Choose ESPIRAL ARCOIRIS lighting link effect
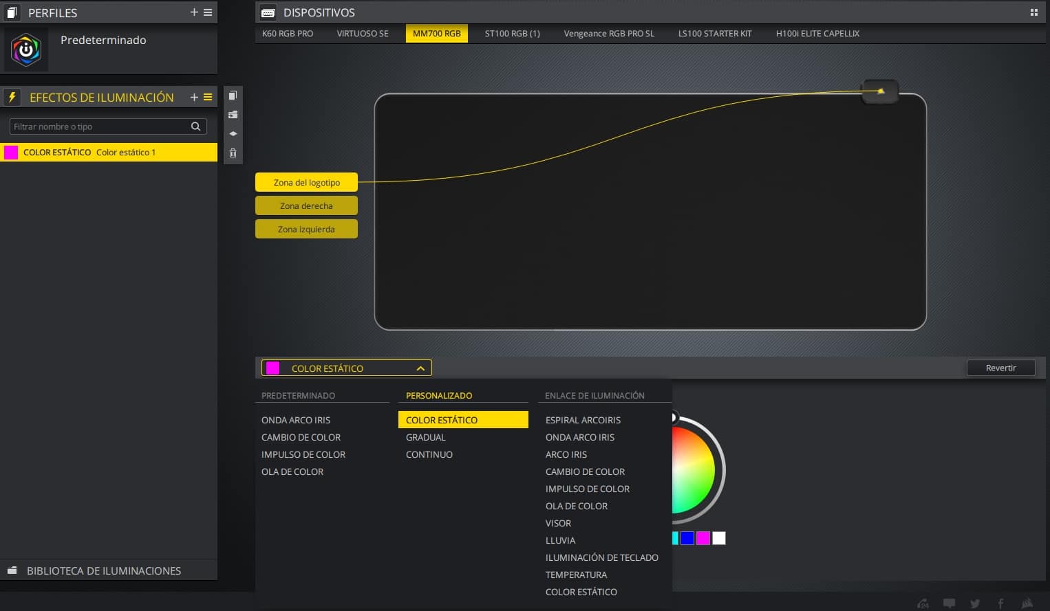Screen dimensions: 1050x611 tap(583, 420)
